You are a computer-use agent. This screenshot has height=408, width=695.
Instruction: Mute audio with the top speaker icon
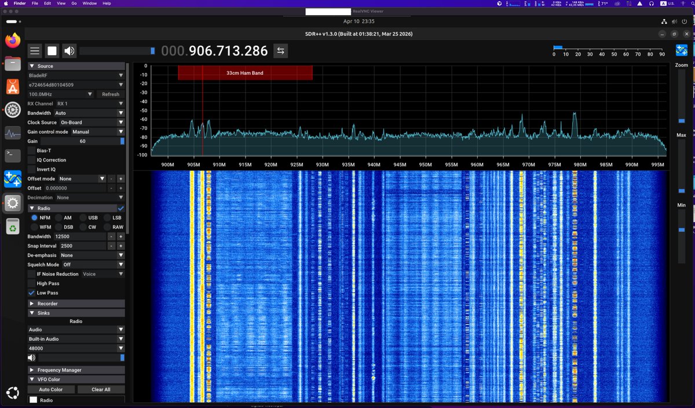pos(69,51)
